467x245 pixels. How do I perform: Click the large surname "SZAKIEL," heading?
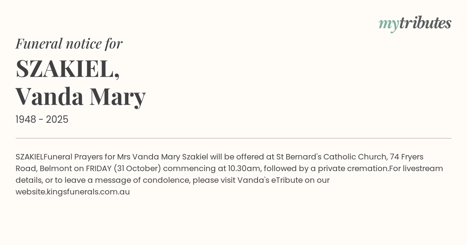point(68,68)
